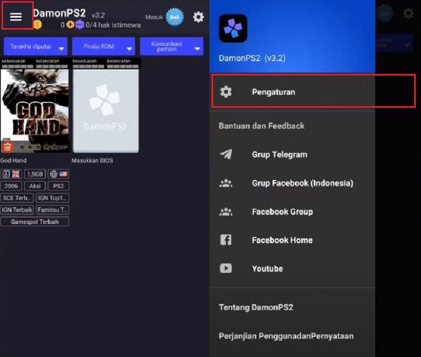Open Grup Facebook (Indonesia) menu entry

pos(302,183)
